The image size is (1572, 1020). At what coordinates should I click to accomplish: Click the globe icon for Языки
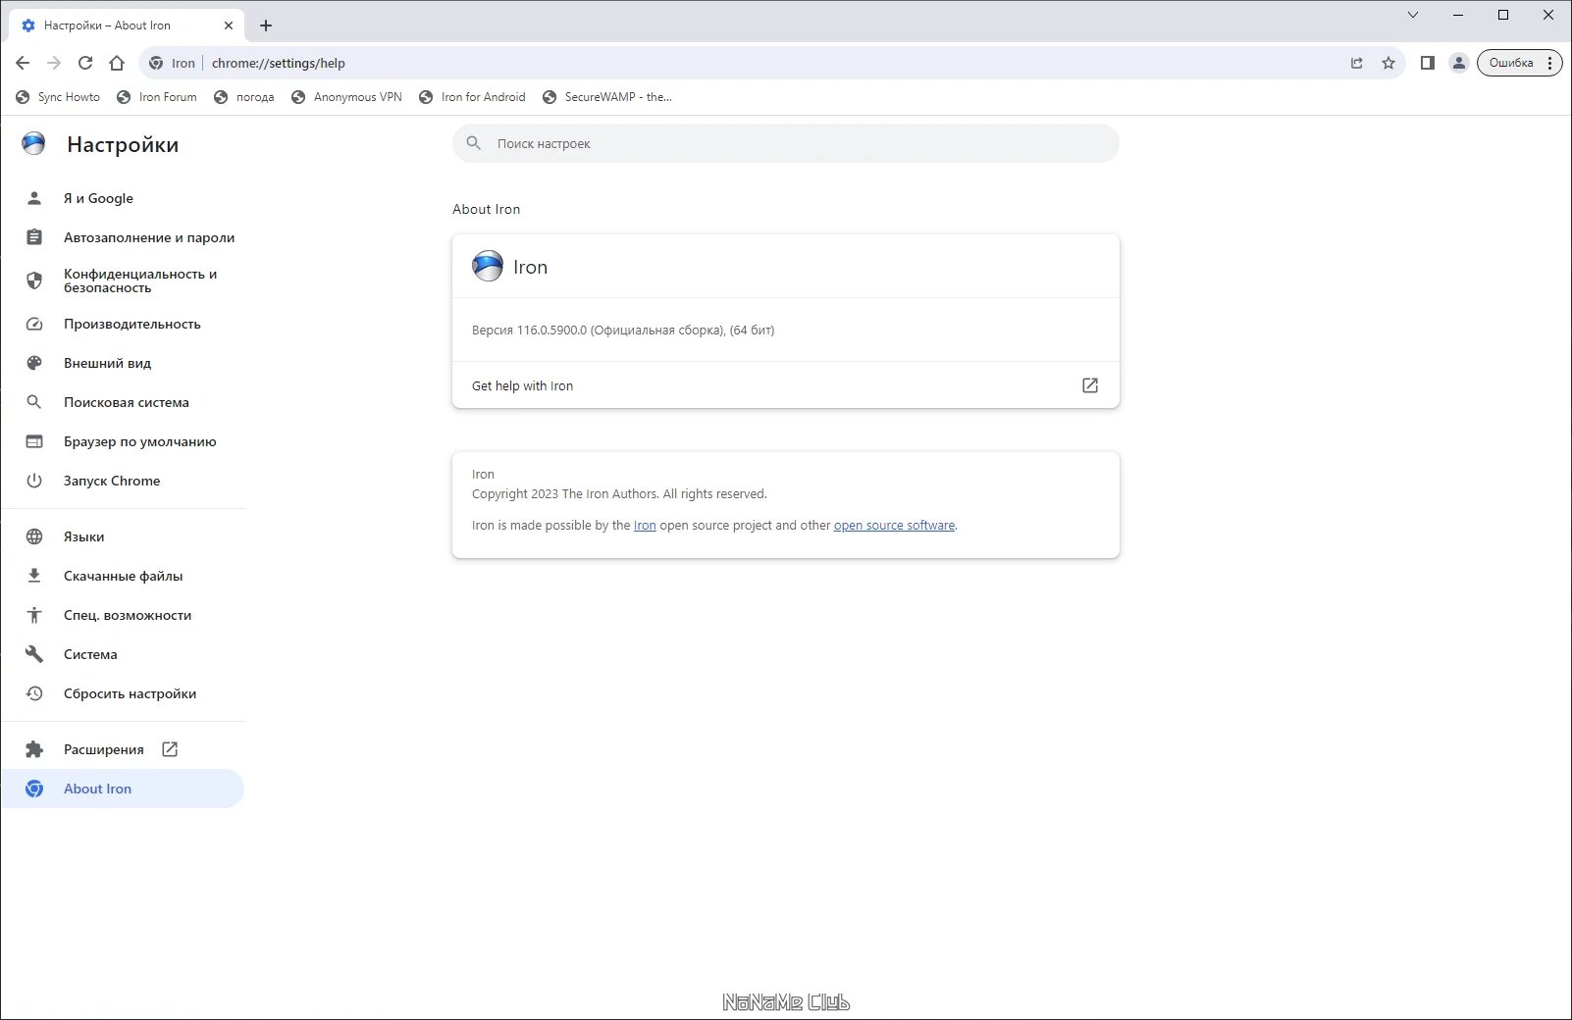tap(34, 536)
